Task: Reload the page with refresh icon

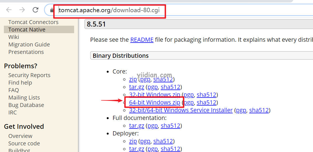Action: coord(35,10)
